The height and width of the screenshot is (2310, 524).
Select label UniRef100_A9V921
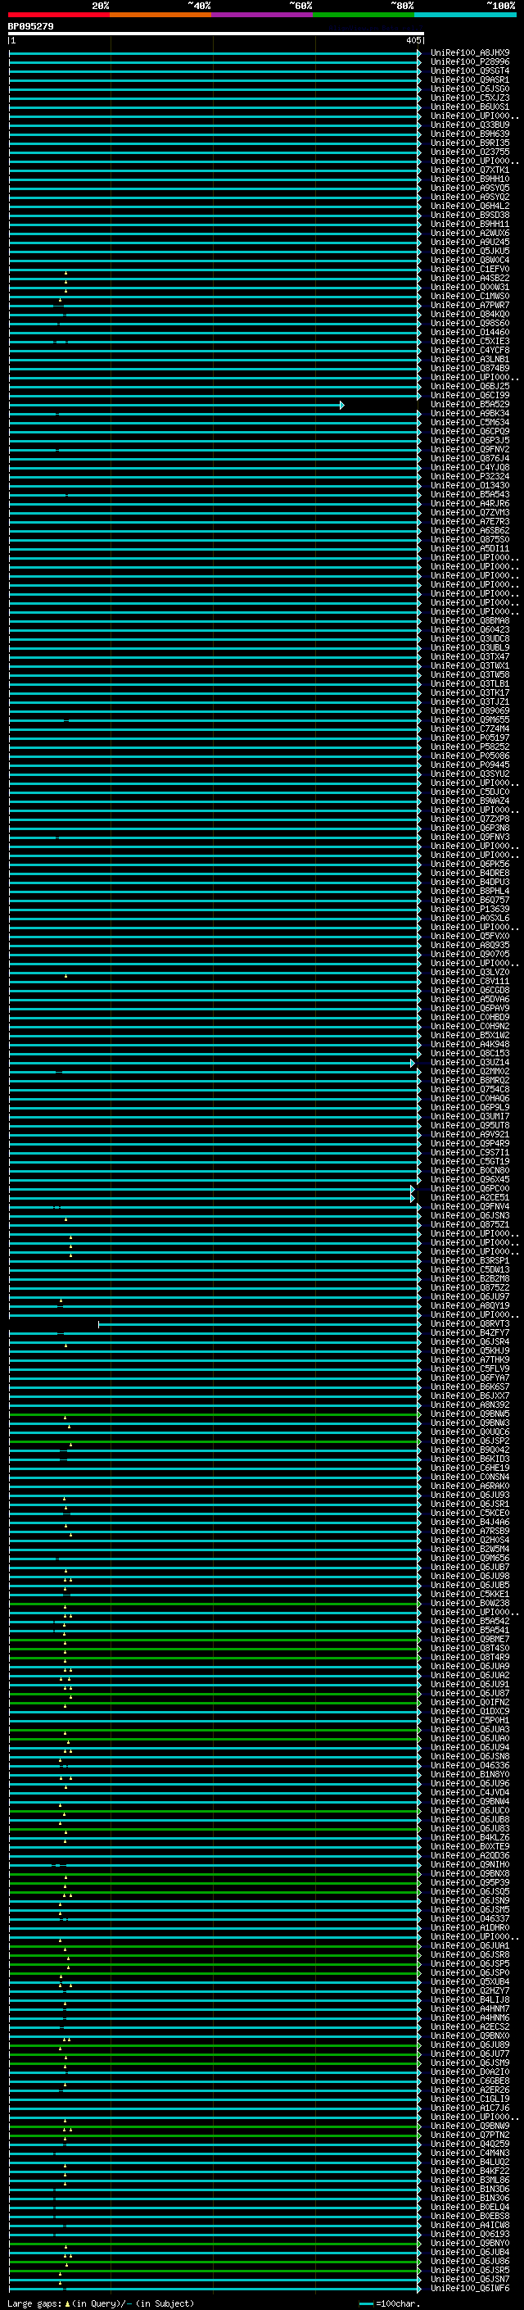470,1134
